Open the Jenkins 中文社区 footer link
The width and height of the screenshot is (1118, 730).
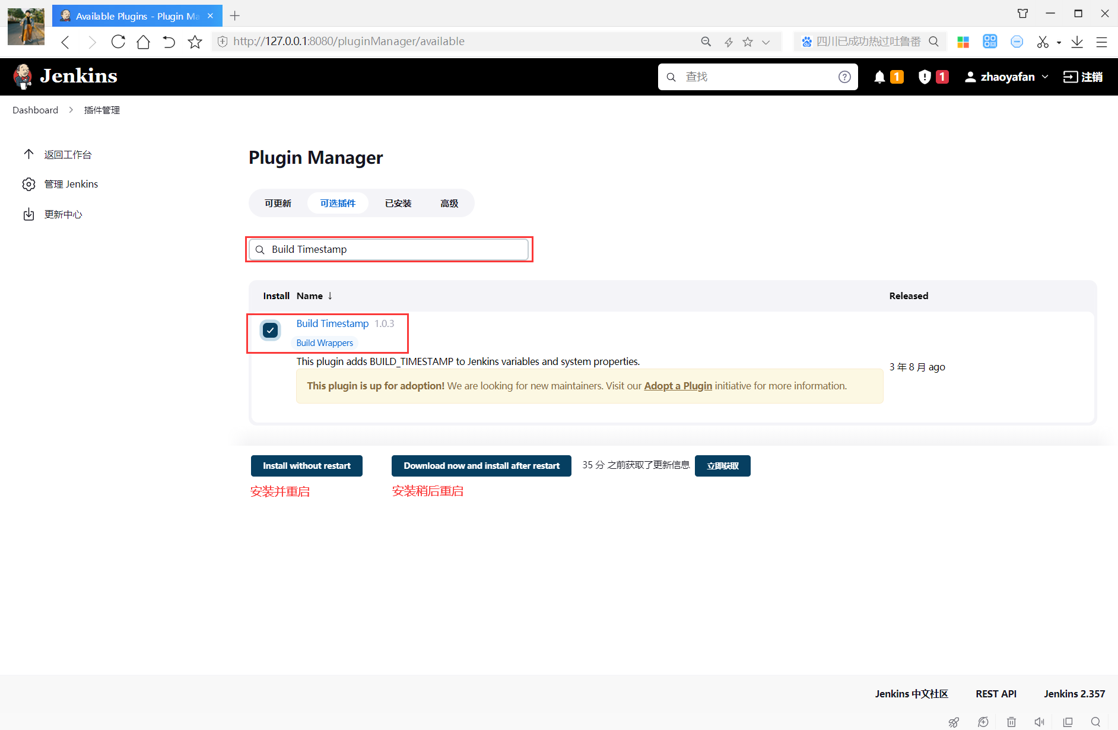tap(911, 694)
